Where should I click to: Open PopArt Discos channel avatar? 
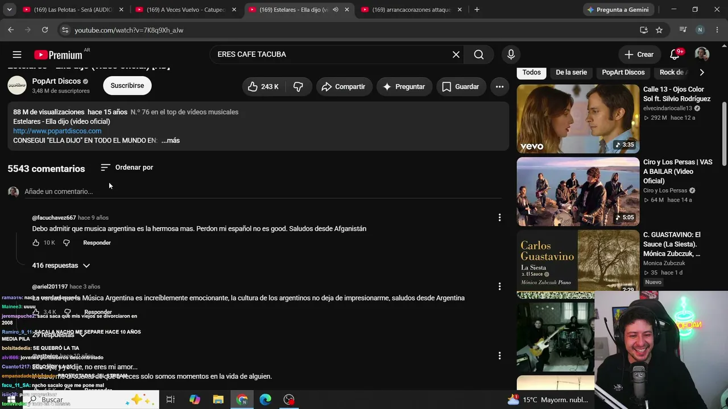tap(17, 85)
